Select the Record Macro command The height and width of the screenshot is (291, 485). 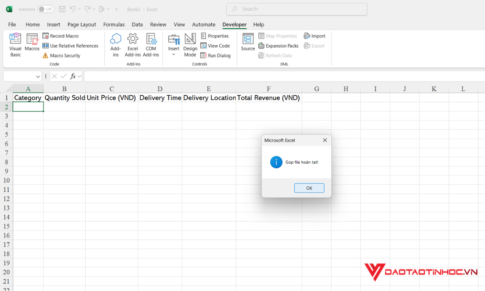click(63, 36)
